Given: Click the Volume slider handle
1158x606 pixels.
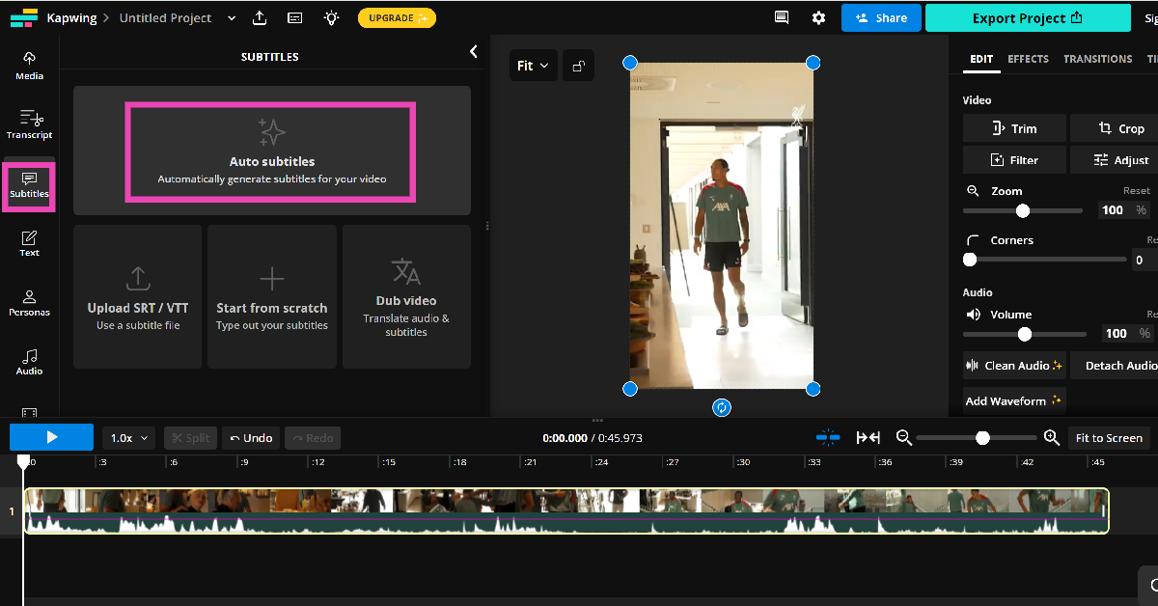Looking at the screenshot, I should (1025, 334).
